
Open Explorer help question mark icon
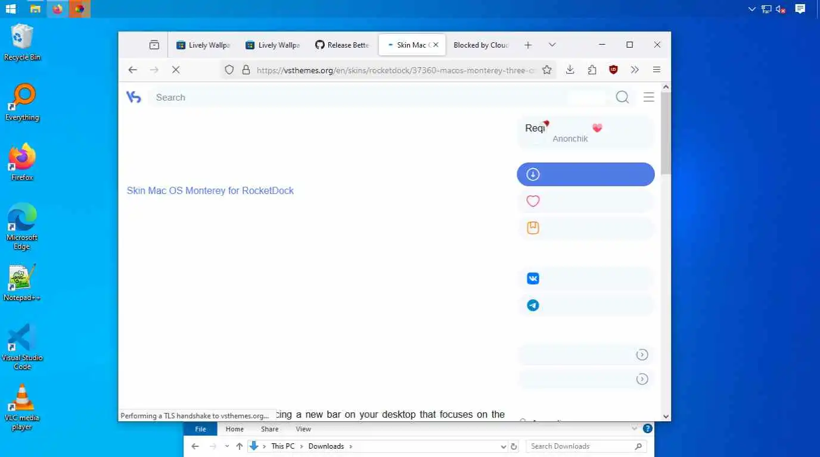(648, 428)
